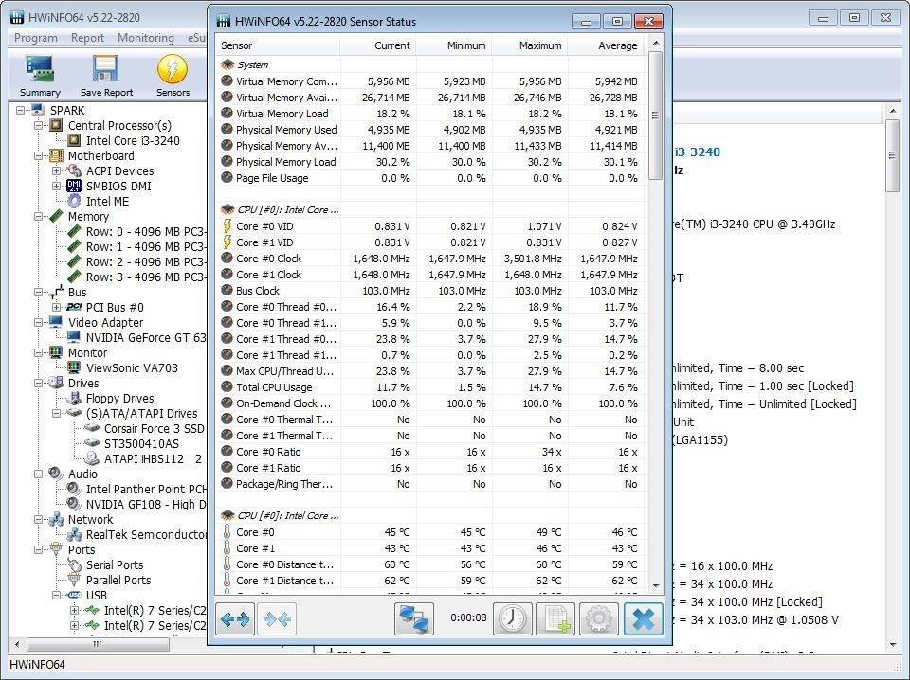Click the Serial Ports icon
This screenshot has width=910, height=680.
tap(74, 564)
